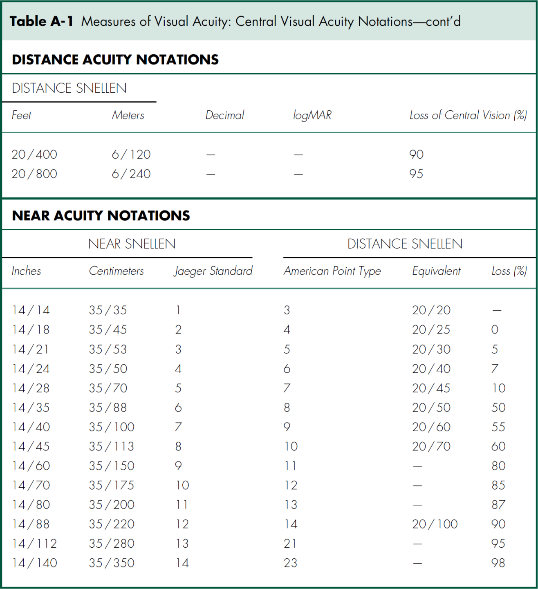Select the Distance Acuity Notations heading
This screenshot has width=538, height=589.
(115, 60)
